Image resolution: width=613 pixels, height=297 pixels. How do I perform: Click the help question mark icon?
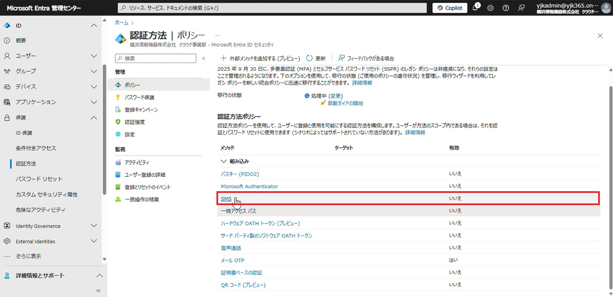(506, 8)
